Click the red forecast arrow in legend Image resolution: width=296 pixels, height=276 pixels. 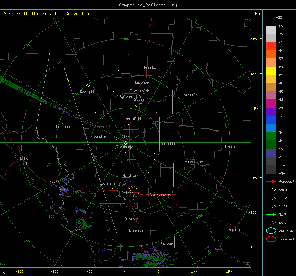click(271, 181)
